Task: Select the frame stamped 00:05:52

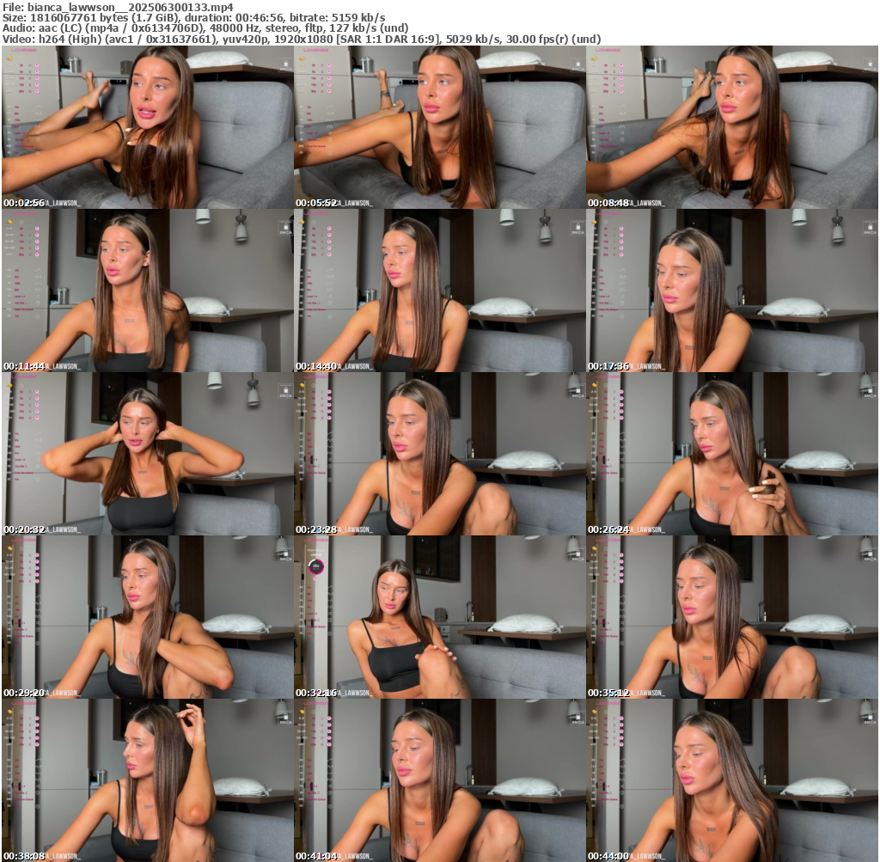Action: point(439,127)
